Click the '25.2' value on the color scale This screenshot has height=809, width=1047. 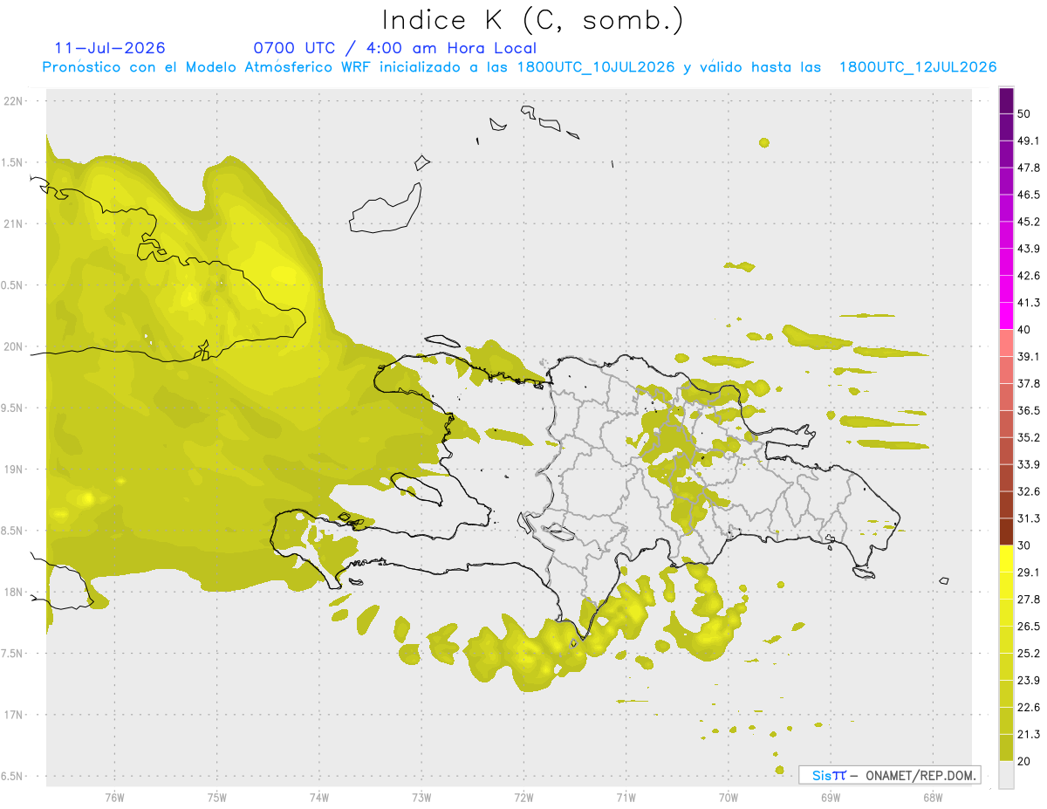click(x=1029, y=654)
